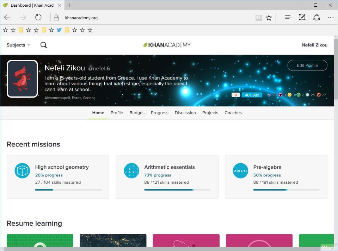Click the red dragon avatar picture
This screenshot has height=251, width=338.
tap(23, 79)
